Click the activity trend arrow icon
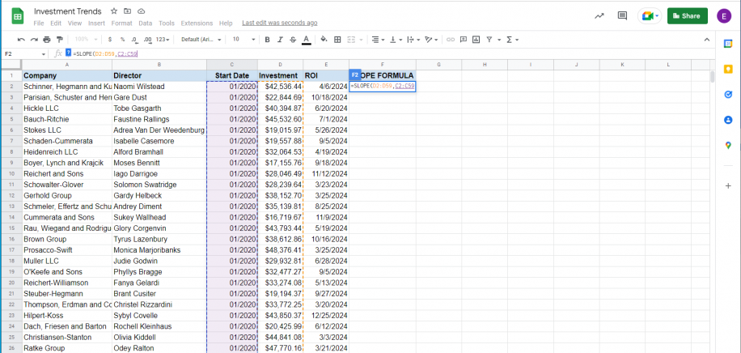Screen dimensions: 741x353 [x=599, y=16]
